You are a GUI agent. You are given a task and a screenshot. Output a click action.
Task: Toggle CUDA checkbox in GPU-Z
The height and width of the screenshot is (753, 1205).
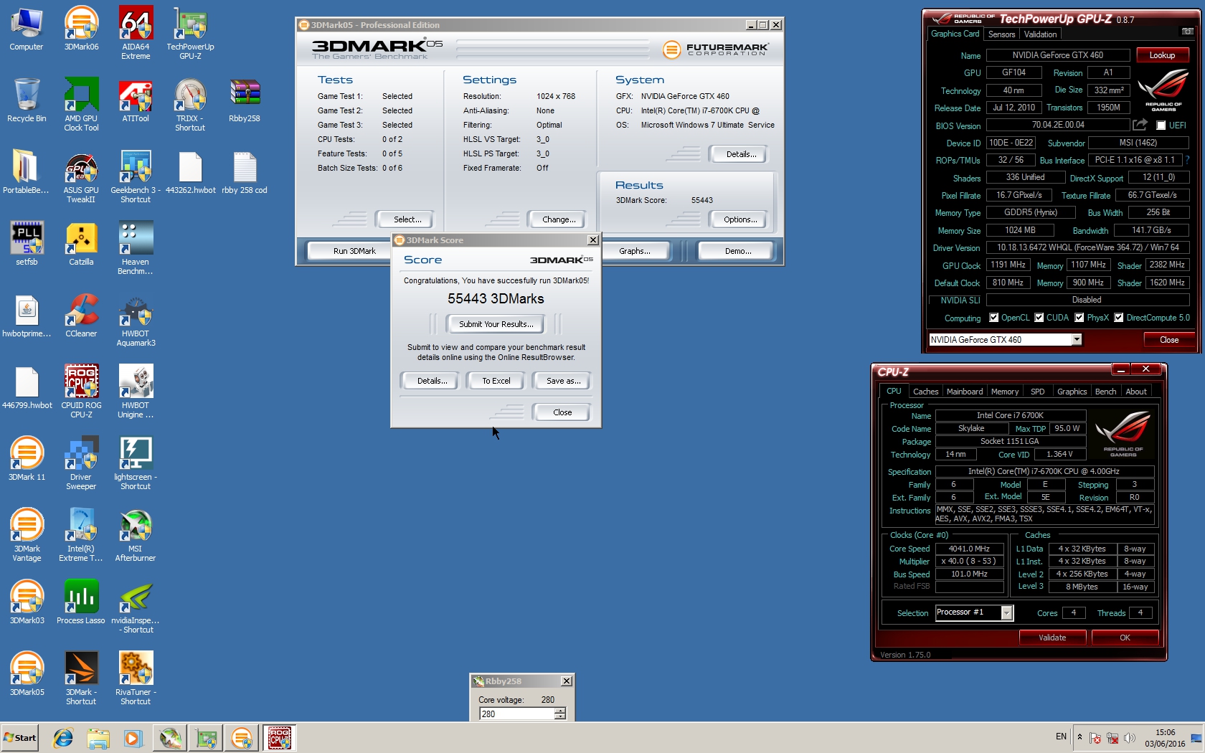click(x=1039, y=318)
